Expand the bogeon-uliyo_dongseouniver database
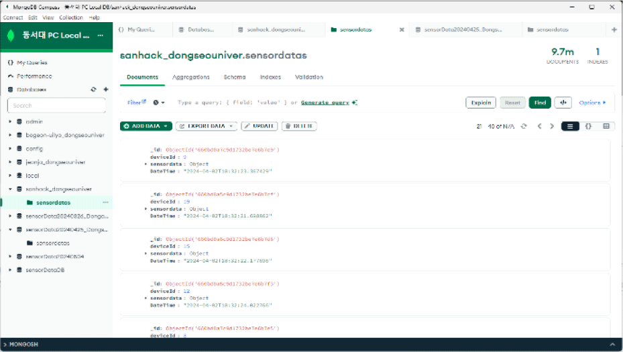This screenshot has height=352, width=623. pyautogui.click(x=10, y=135)
